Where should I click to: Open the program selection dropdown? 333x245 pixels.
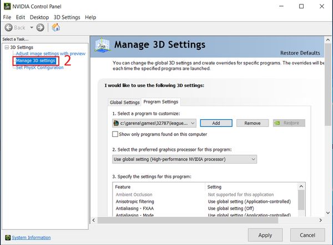pos(154,123)
